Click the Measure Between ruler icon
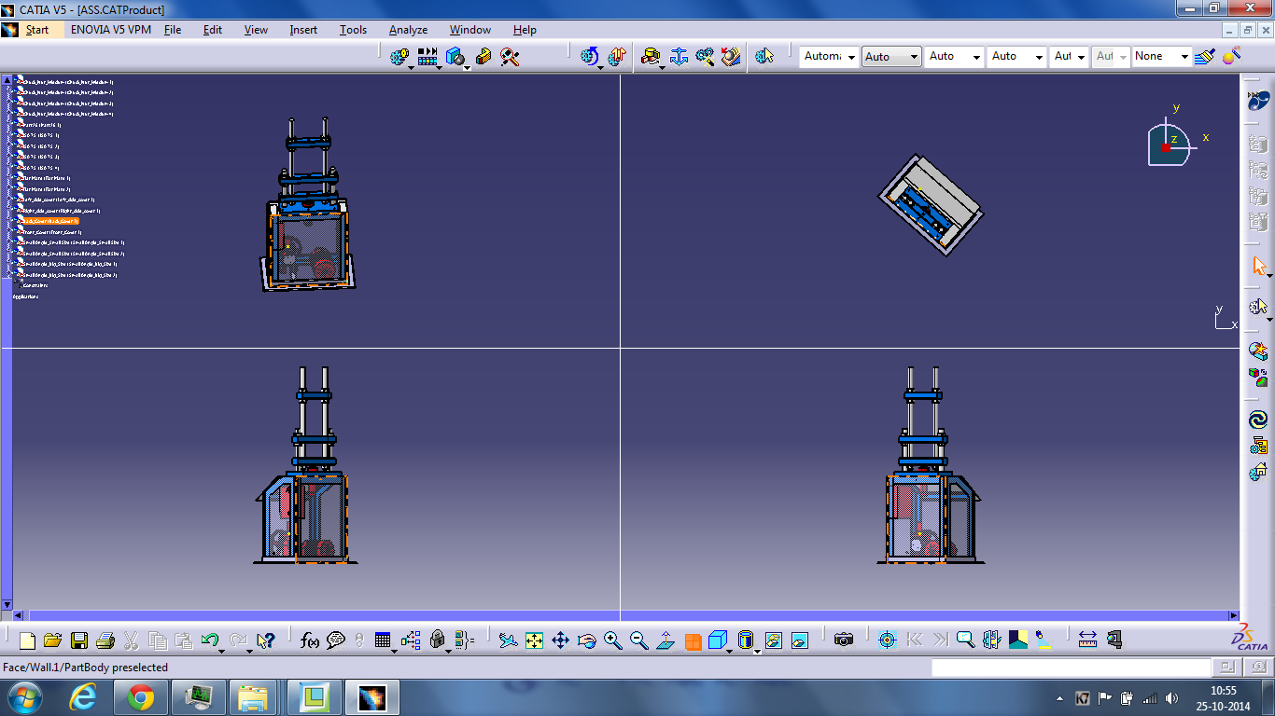 (x=1087, y=640)
